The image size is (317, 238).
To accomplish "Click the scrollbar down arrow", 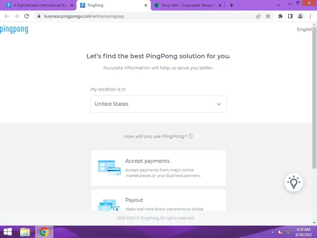I will pyautogui.click(x=314, y=223).
